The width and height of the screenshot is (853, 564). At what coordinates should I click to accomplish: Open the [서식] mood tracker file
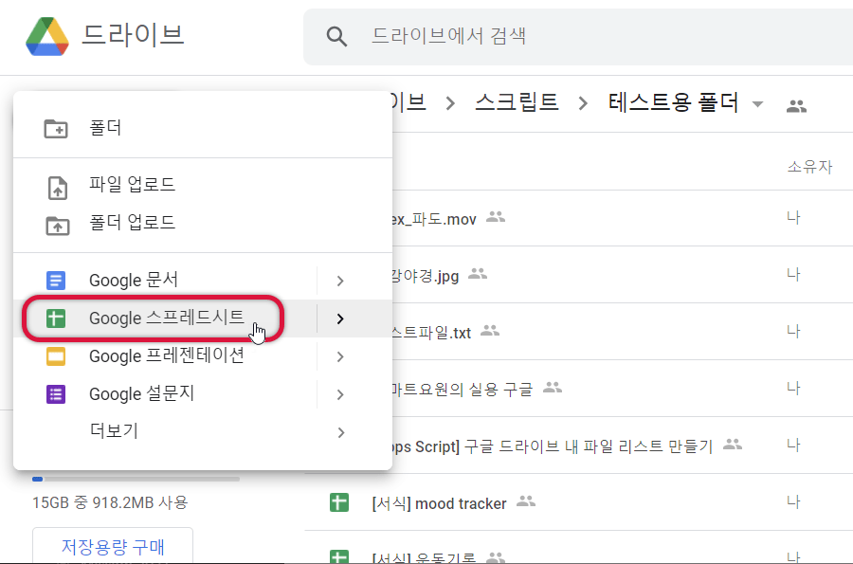click(439, 503)
